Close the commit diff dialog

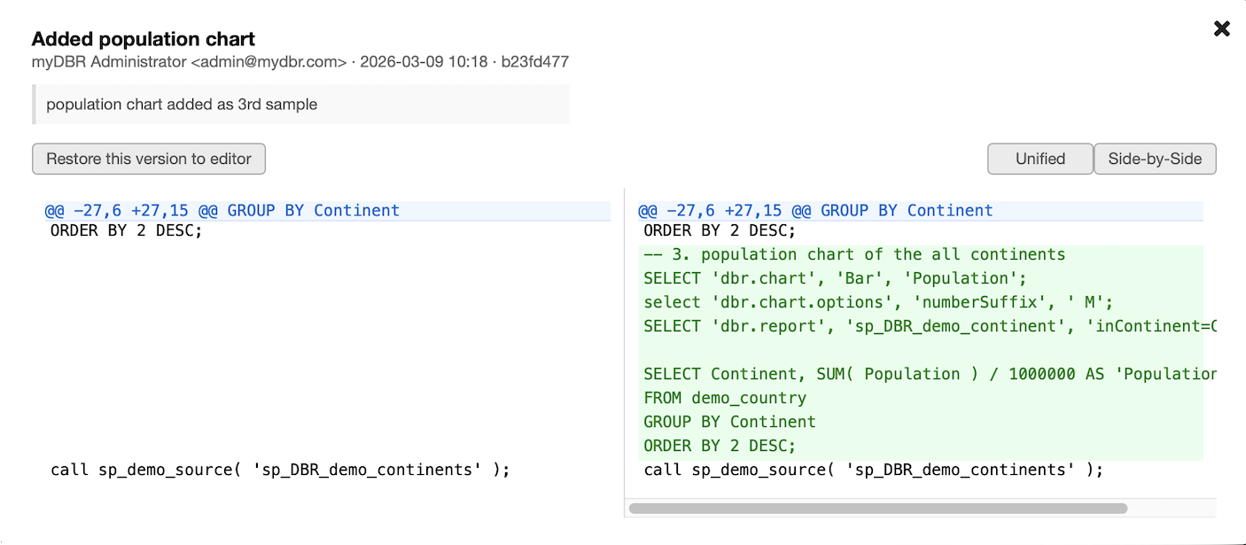tap(1221, 29)
